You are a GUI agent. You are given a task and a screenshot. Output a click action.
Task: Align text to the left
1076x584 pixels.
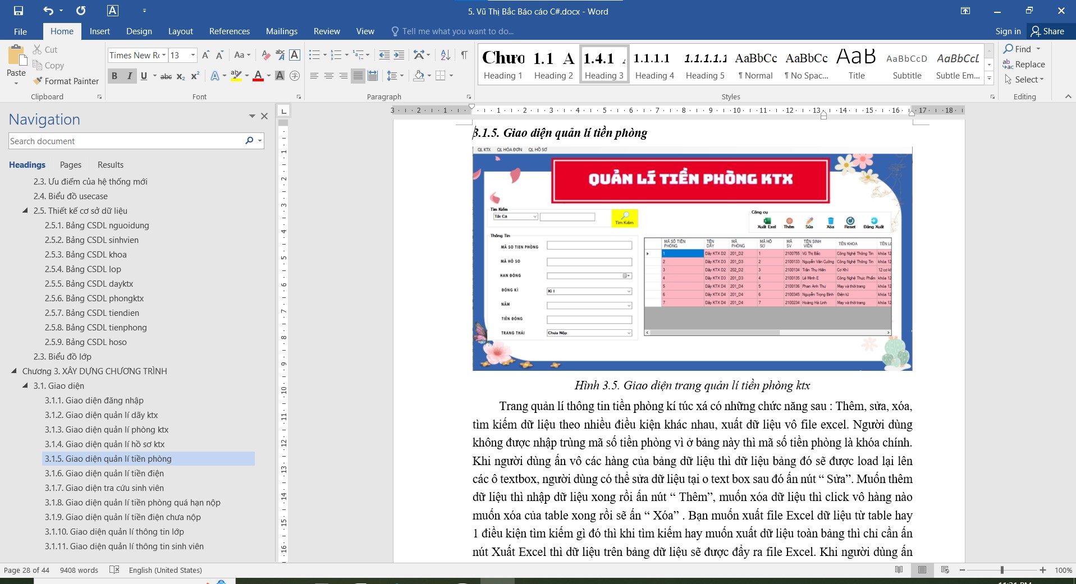[x=314, y=76]
